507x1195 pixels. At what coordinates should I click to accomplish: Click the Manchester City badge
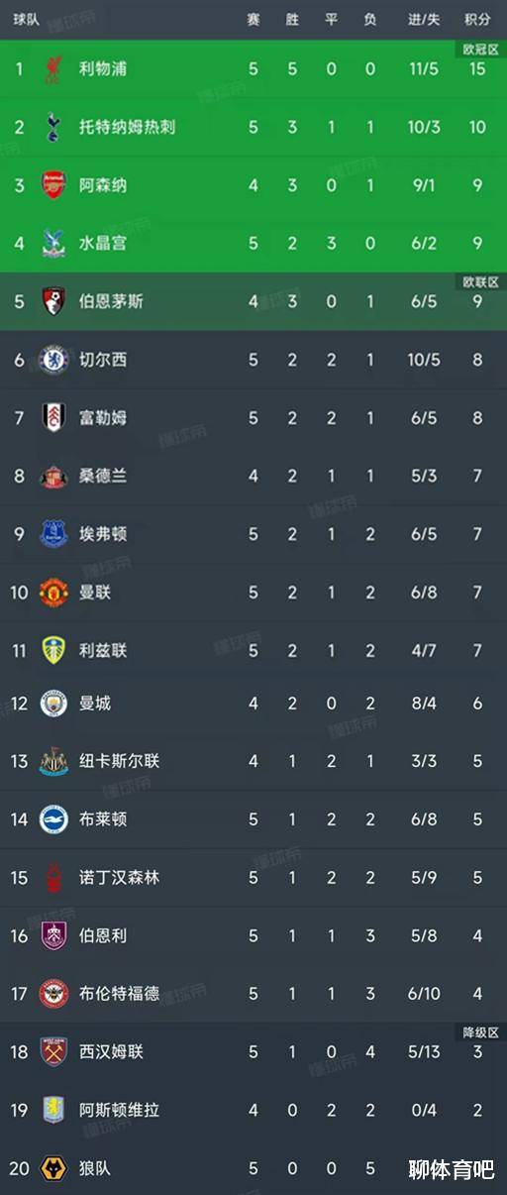point(53,704)
